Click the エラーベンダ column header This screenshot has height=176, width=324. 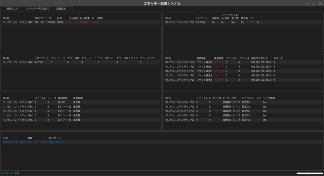click(147, 58)
